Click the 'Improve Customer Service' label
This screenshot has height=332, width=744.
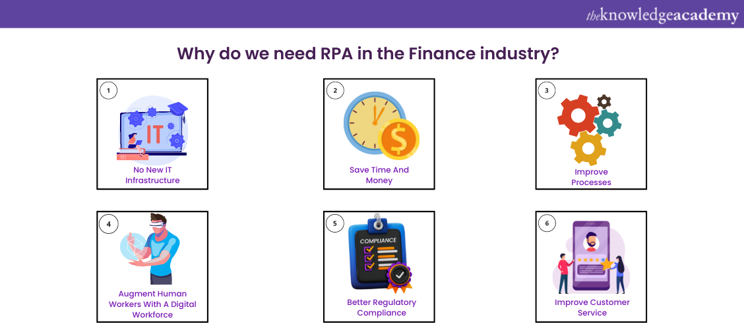(x=592, y=308)
